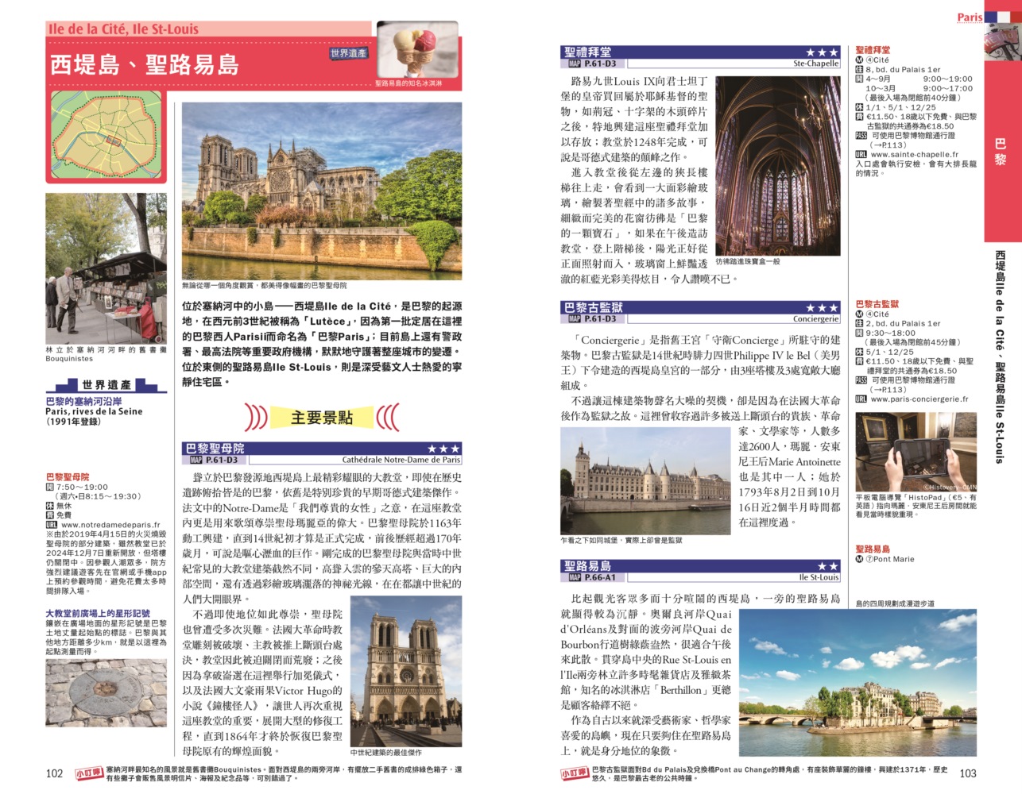Click the →P.113 reference under 聖禮拜堂 PASS

coord(888,145)
